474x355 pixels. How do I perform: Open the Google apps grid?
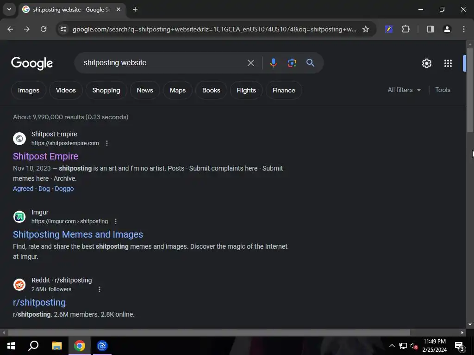(448, 63)
